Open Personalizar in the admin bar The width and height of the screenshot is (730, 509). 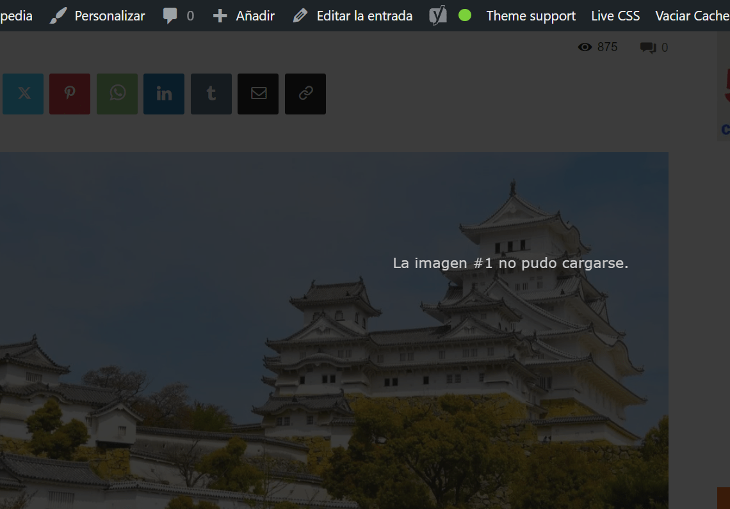click(x=110, y=16)
